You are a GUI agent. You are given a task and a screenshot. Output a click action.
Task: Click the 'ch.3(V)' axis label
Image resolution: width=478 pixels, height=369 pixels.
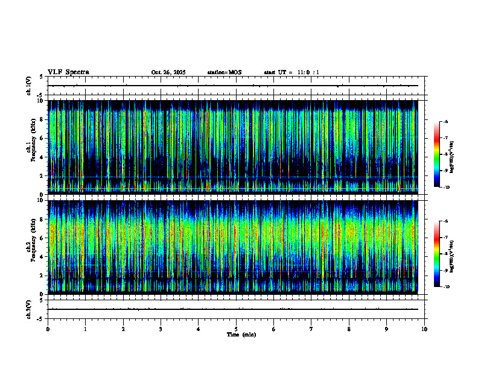[29, 309]
